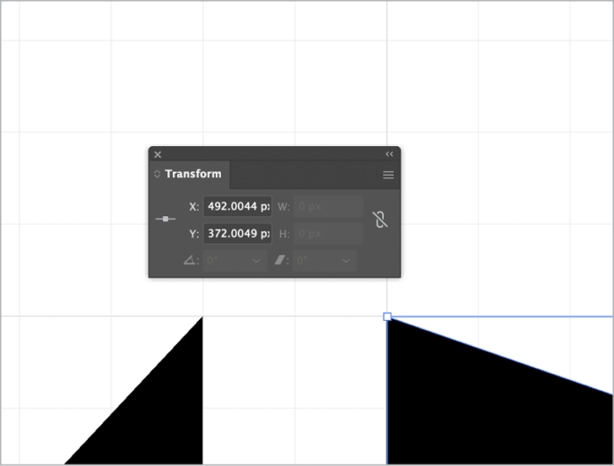Image resolution: width=614 pixels, height=466 pixels.
Task: Toggle the constrain width and height proportions link
Action: coord(379,219)
